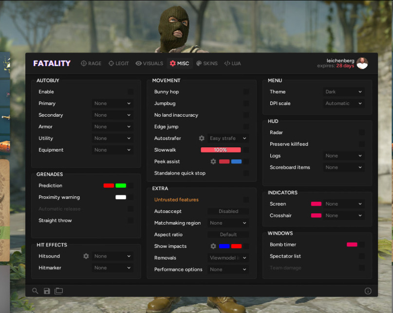Open Screen indicators dropdown
Image resolution: width=393 pixels, height=313 pixels.
tap(344, 204)
